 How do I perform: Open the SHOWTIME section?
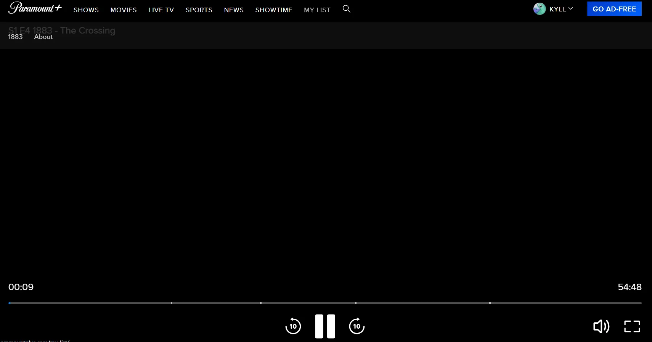(274, 10)
